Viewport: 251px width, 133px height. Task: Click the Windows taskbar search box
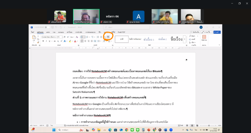66,130
